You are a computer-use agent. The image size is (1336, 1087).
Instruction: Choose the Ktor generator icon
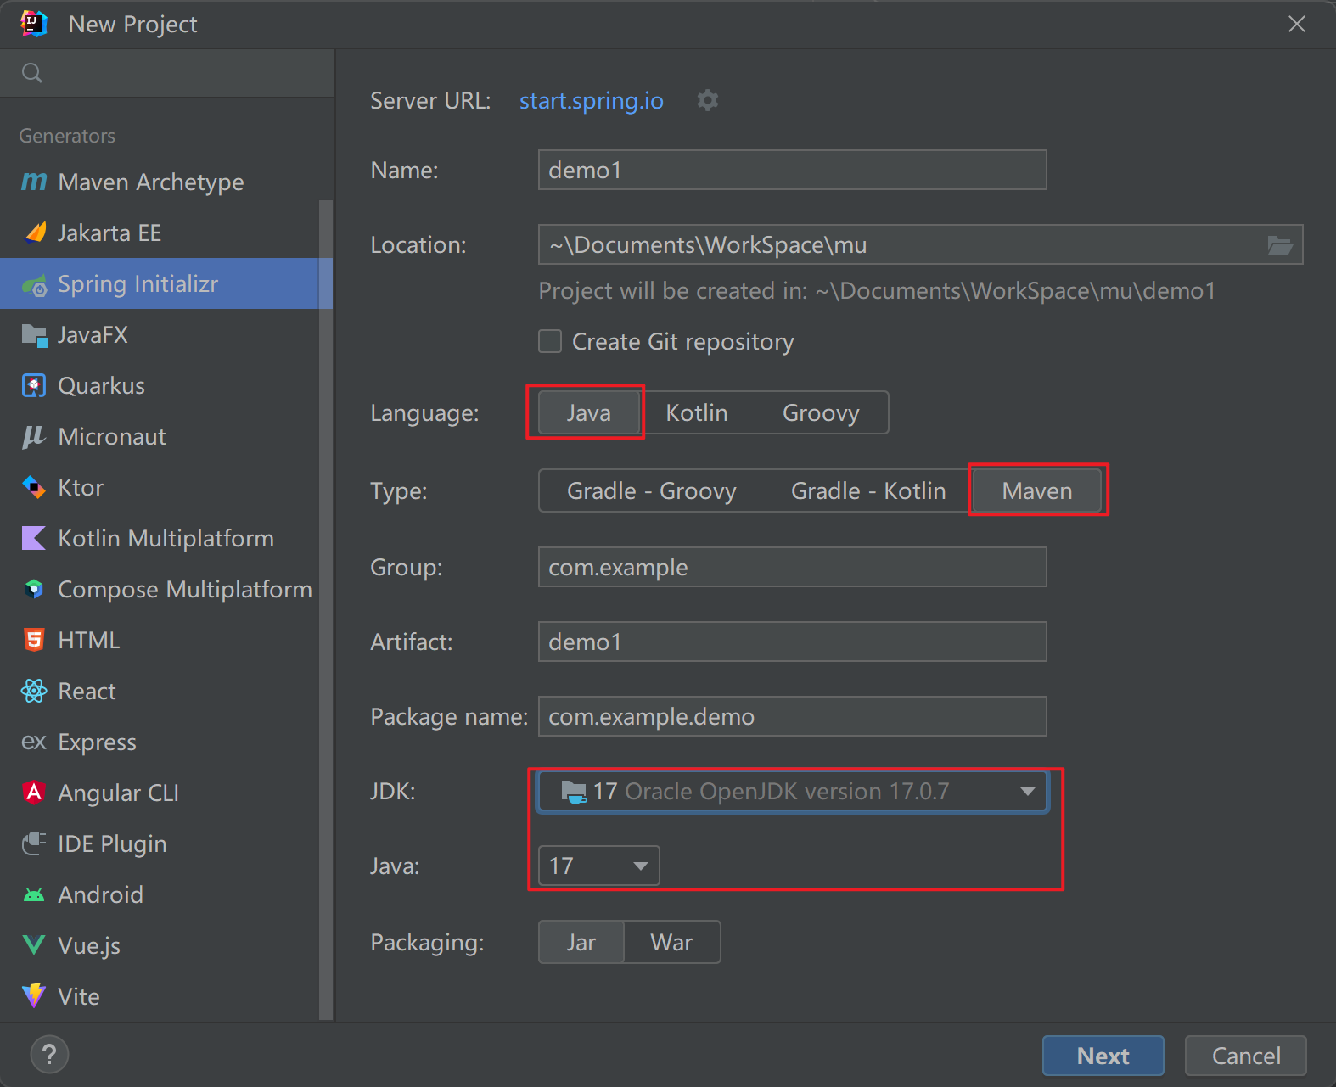tap(34, 488)
